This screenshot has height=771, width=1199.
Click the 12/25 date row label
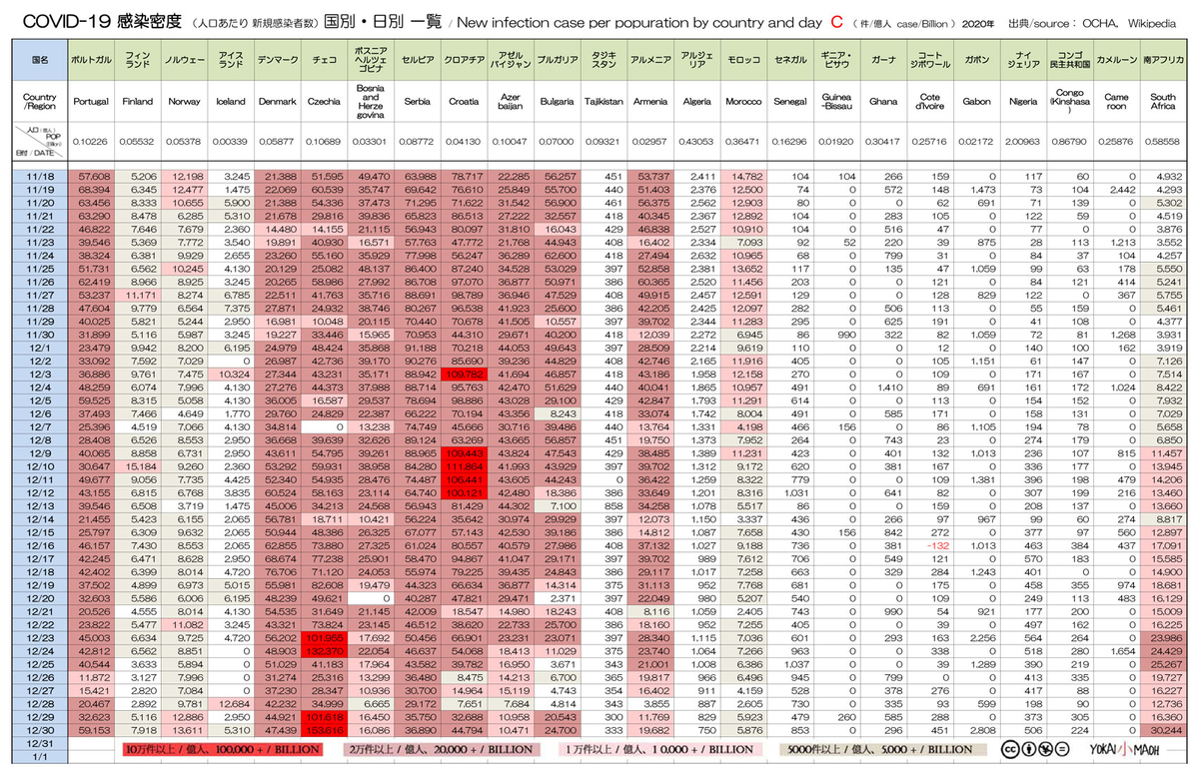39,662
